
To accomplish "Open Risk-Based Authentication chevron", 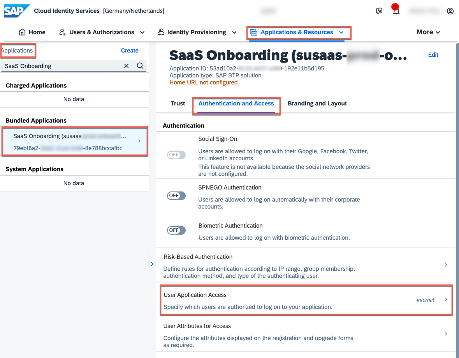I will [x=446, y=265].
